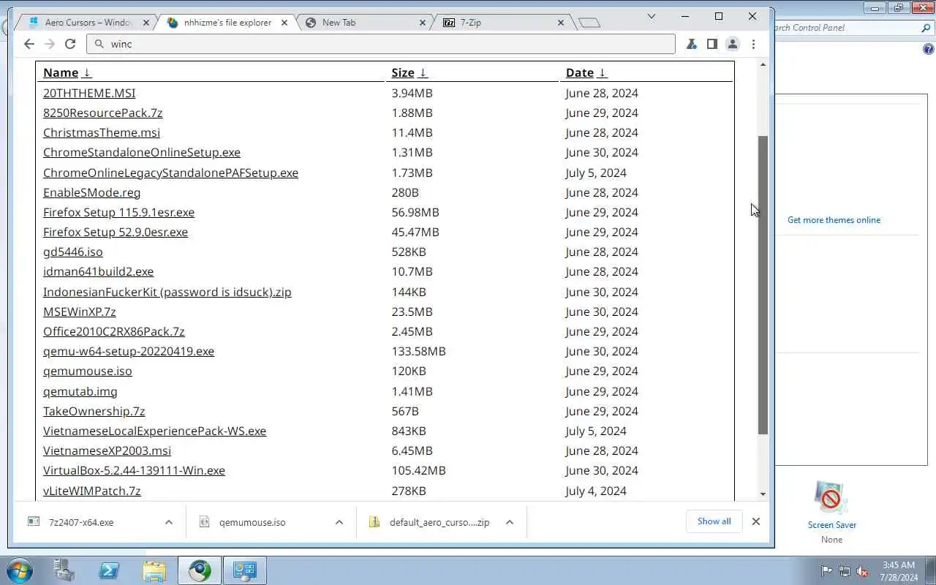Viewport: 936px width, 585px height.
Task: Click Show all downloads button
Action: click(x=714, y=521)
